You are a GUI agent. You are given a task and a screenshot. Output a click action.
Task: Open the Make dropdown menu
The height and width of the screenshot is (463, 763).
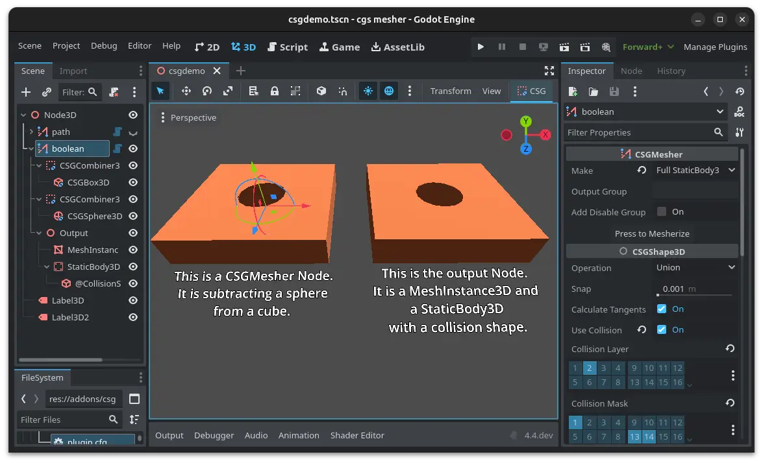pos(695,171)
